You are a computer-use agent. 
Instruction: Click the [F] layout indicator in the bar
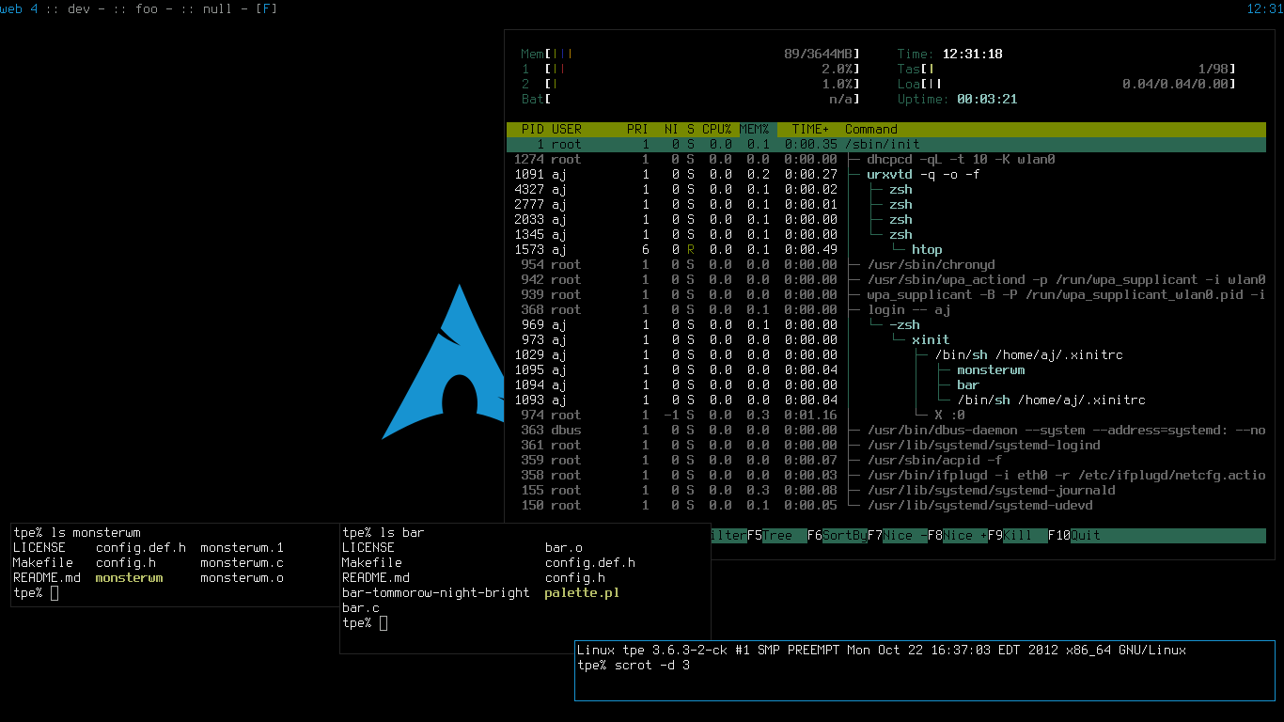tap(267, 8)
